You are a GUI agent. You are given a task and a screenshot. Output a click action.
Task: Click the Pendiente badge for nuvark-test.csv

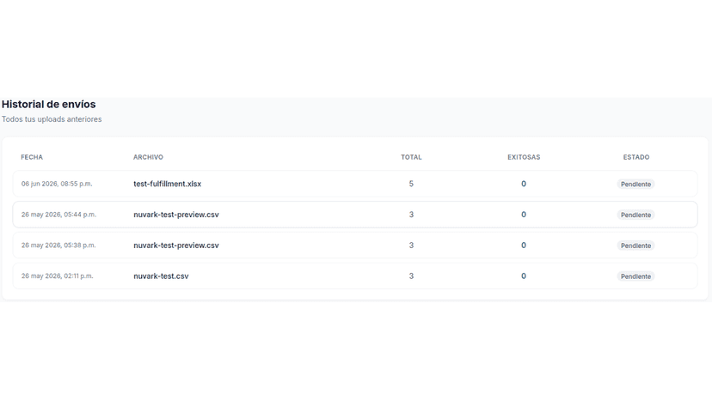635,276
